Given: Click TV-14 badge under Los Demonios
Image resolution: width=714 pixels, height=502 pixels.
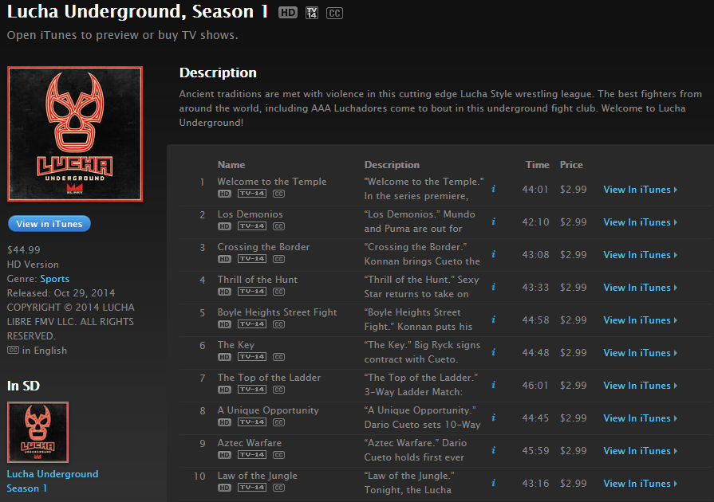Looking at the screenshot, I should tap(252, 226).
